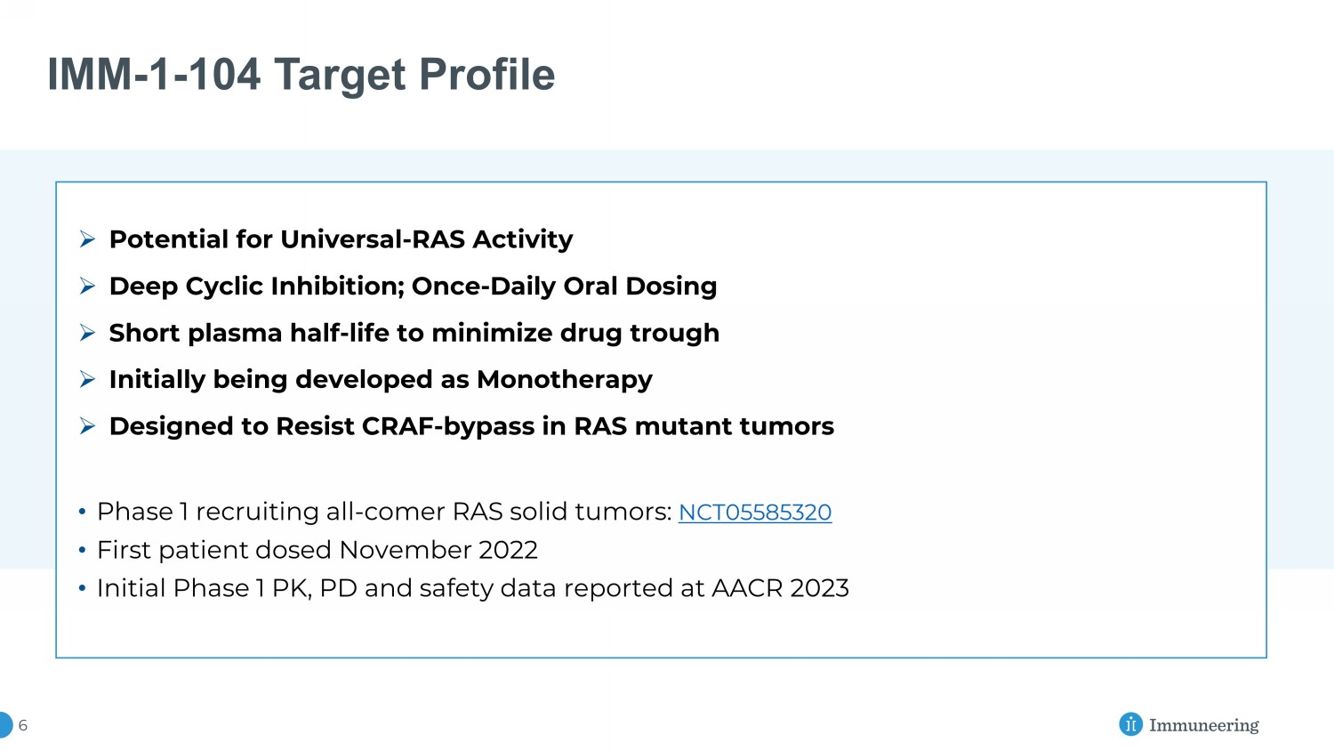Click the AACR 2023 safety data line
The height and width of the screenshot is (751, 1334).
(x=472, y=588)
